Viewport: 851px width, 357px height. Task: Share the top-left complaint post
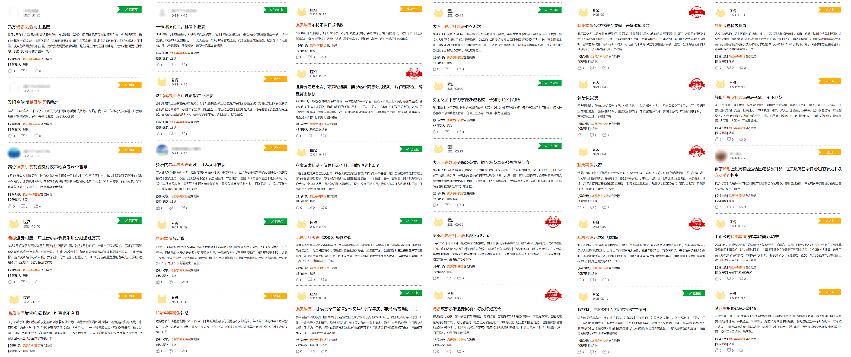pos(38,70)
